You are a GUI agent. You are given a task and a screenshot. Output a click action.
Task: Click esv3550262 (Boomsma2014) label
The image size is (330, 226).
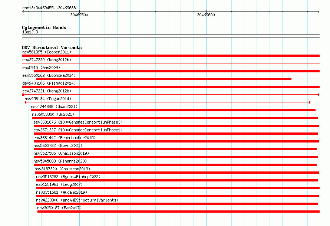point(49,75)
